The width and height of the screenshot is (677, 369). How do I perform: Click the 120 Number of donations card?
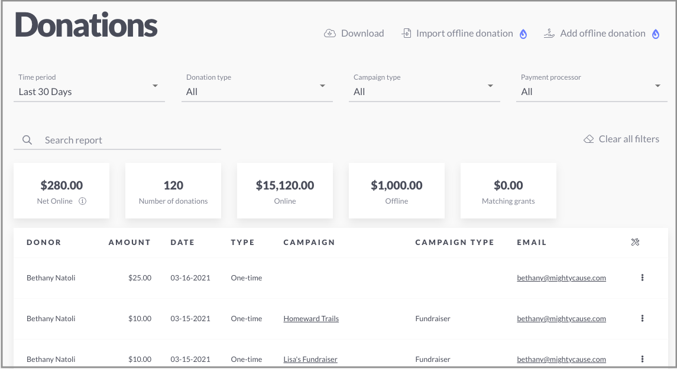point(173,191)
